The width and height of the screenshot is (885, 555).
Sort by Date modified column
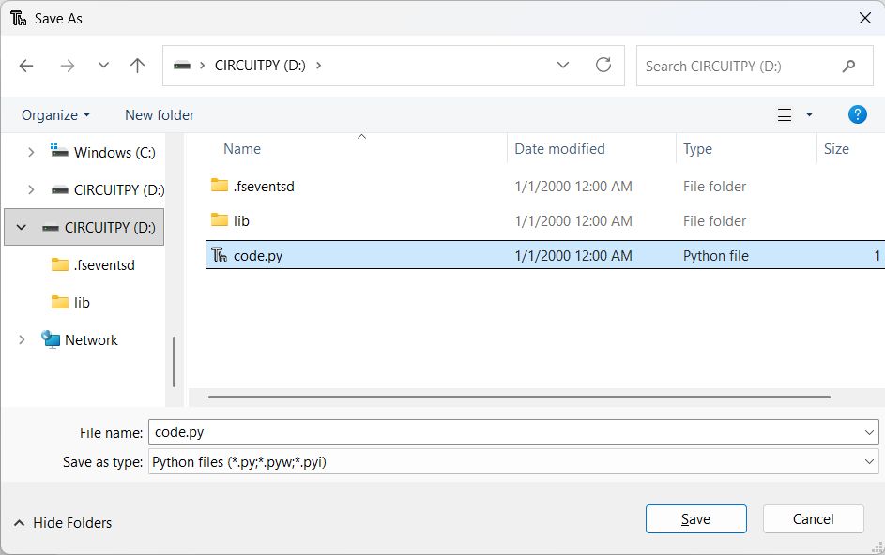559,149
